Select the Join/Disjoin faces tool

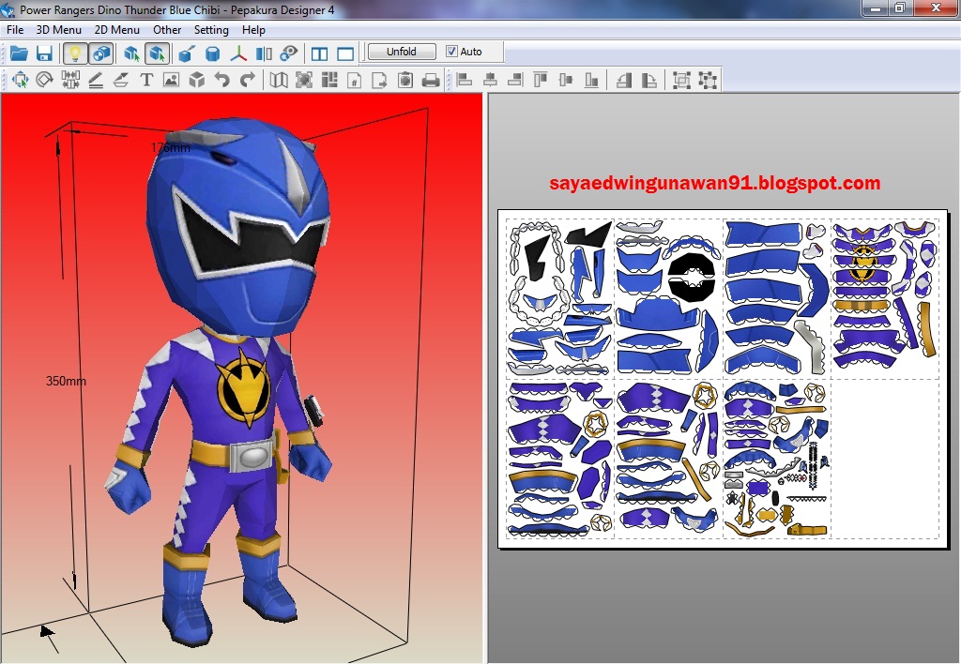[69, 80]
